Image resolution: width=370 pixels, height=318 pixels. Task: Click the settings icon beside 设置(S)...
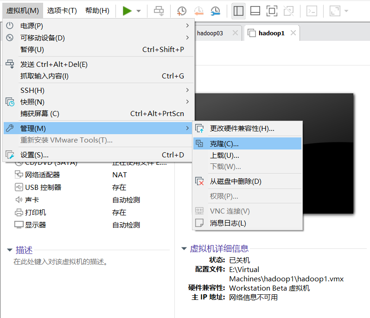(x=10, y=155)
